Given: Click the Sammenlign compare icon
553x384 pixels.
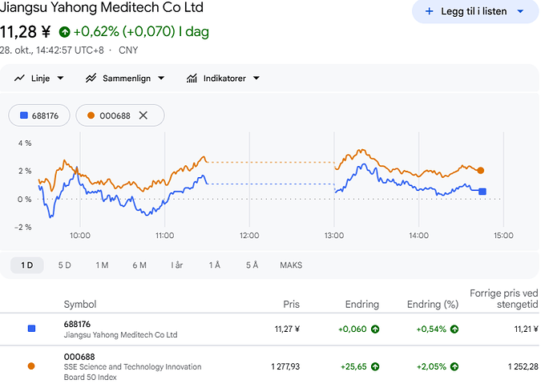Looking at the screenshot, I should (x=91, y=78).
